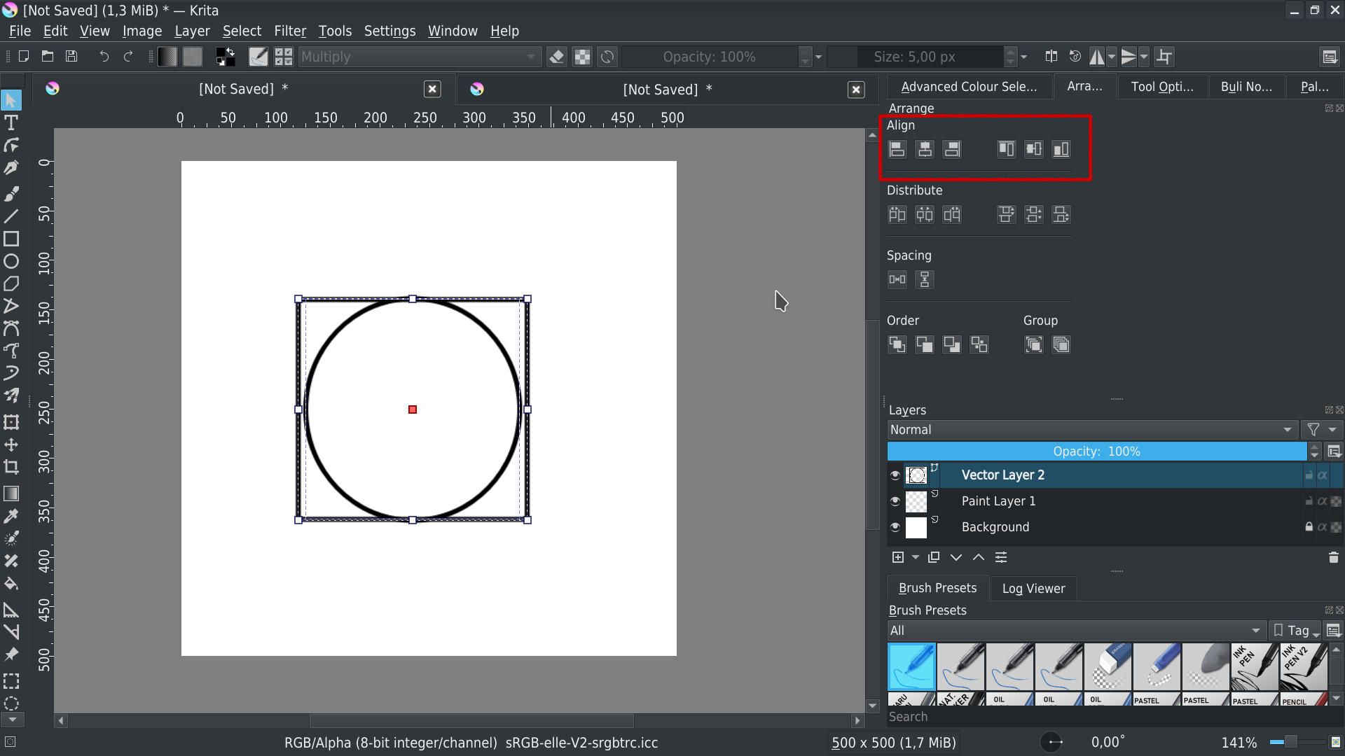This screenshot has height=756, width=1345.
Task: Click Align left edges icon
Action: point(897,149)
